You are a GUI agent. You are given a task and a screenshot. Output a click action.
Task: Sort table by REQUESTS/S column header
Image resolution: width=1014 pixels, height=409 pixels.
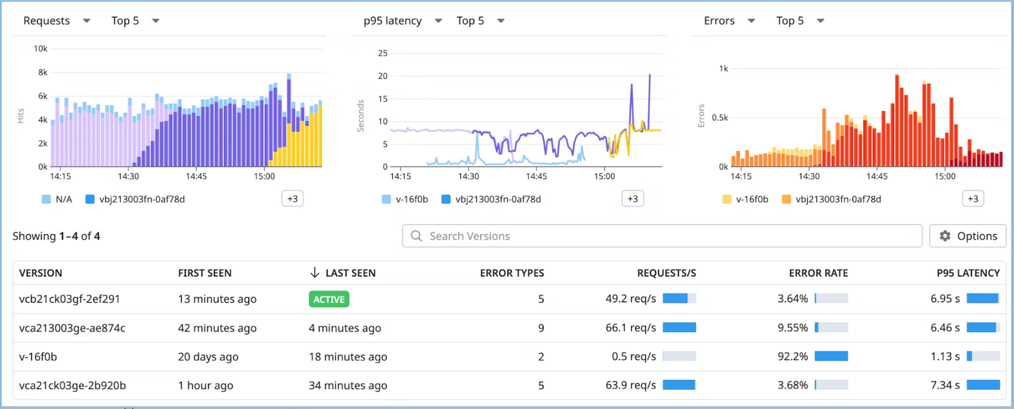[x=667, y=274]
